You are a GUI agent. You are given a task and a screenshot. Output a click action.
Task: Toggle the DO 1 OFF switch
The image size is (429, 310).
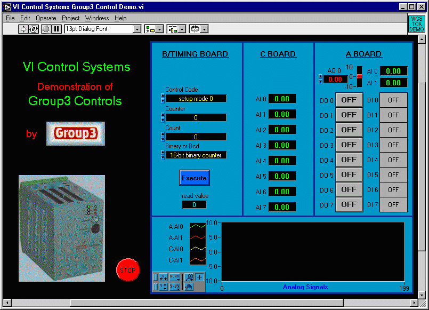pyautogui.click(x=349, y=115)
